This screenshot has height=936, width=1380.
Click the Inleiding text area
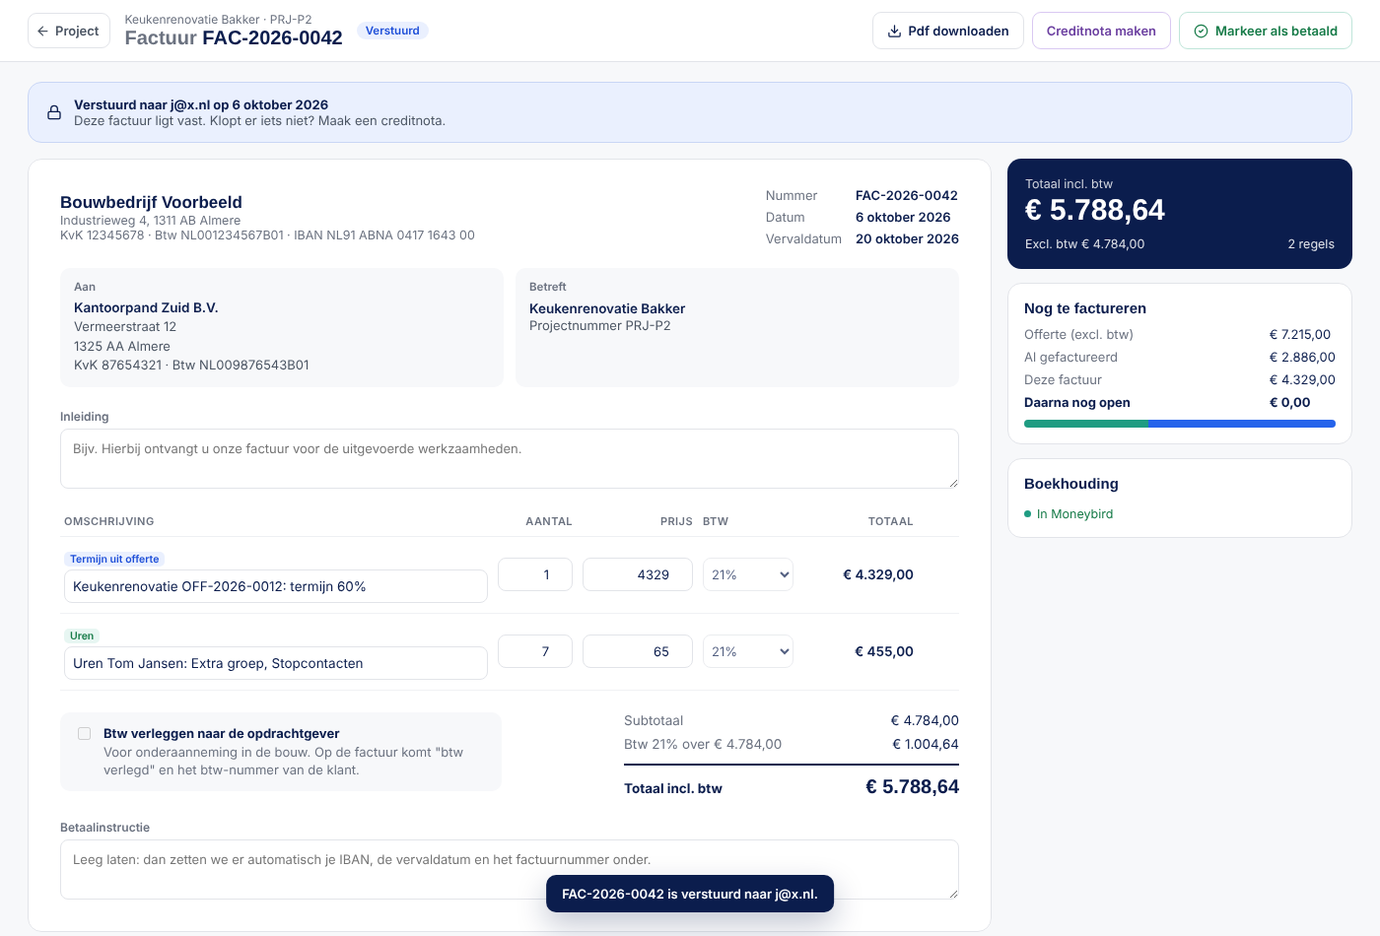click(x=510, y=458)
